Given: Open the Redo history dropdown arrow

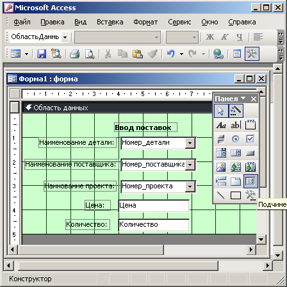Looking at the screenshot, I should point(203,54).
